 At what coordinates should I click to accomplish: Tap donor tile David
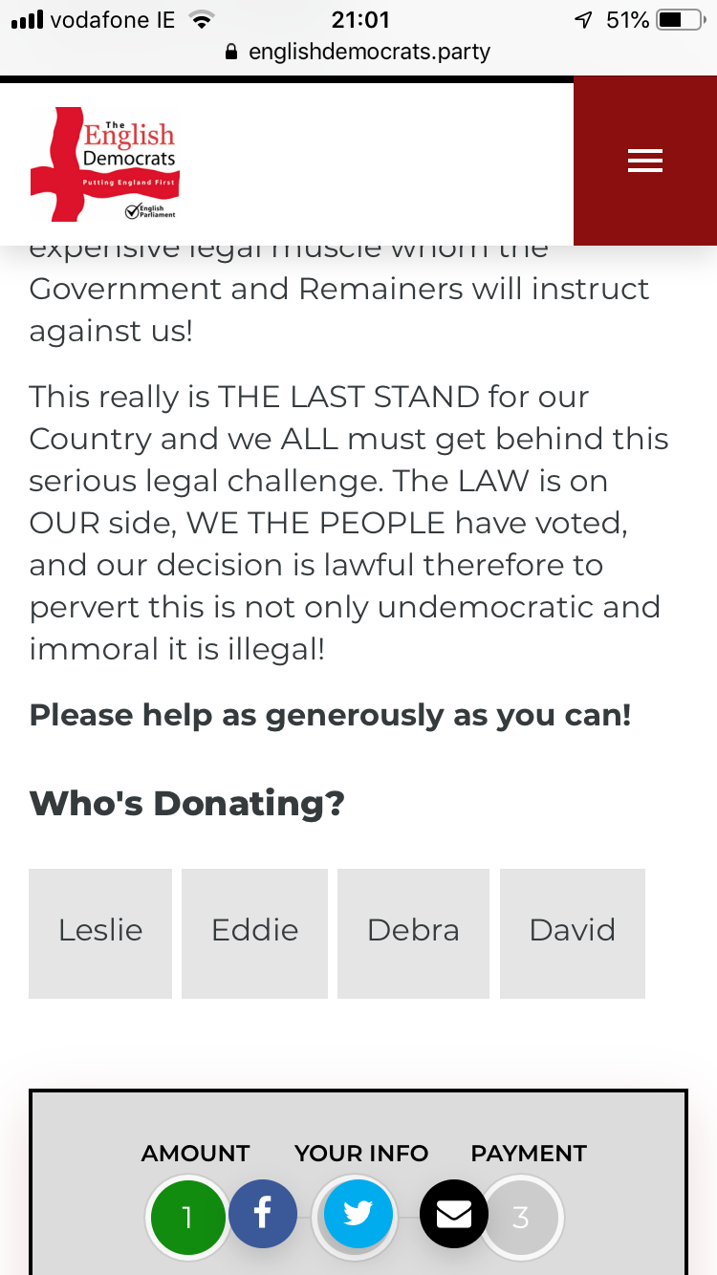[573, 933]
